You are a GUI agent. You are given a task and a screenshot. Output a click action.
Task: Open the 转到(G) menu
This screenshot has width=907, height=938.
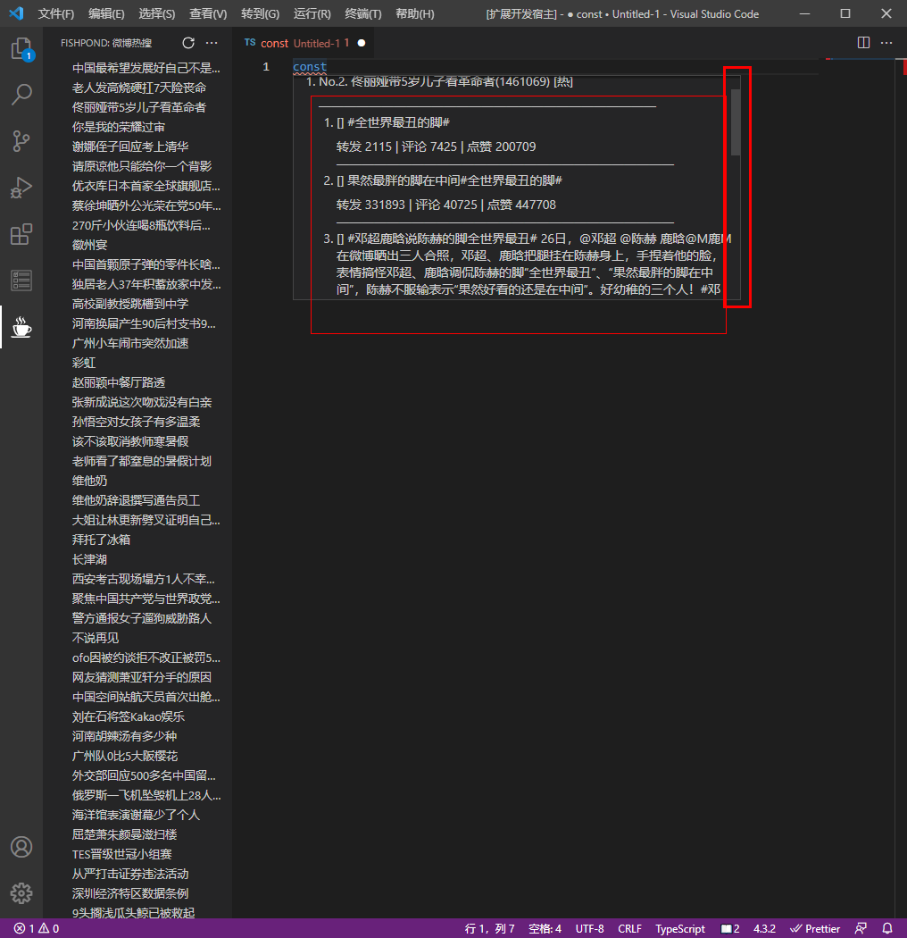[x=260, y=13]
